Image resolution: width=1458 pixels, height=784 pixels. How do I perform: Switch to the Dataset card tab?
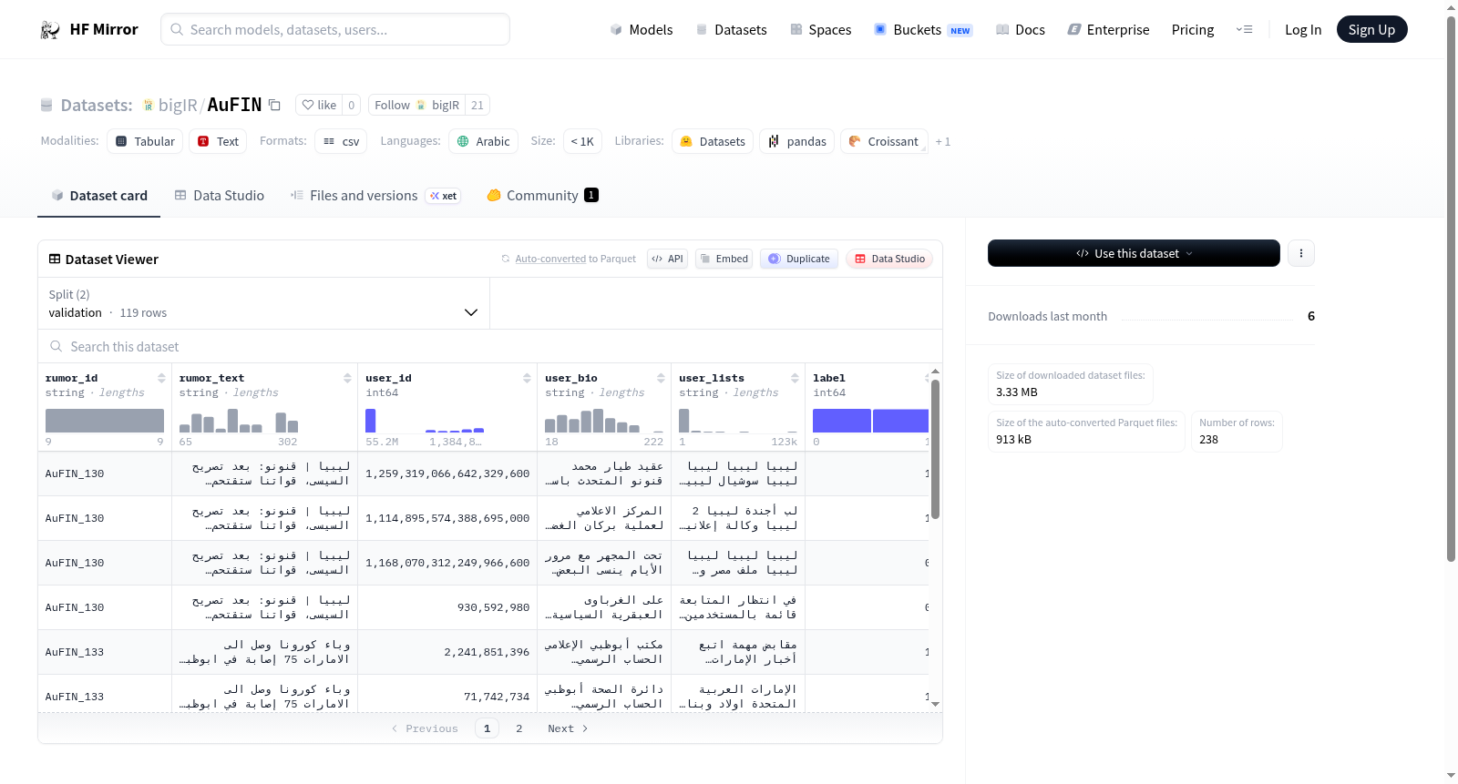(x=98, y=195)
